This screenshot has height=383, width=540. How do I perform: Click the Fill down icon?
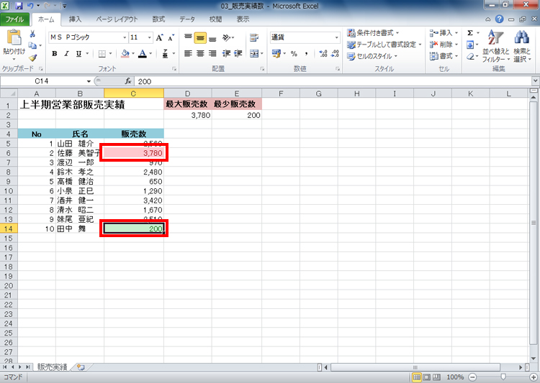click(470, 45)
